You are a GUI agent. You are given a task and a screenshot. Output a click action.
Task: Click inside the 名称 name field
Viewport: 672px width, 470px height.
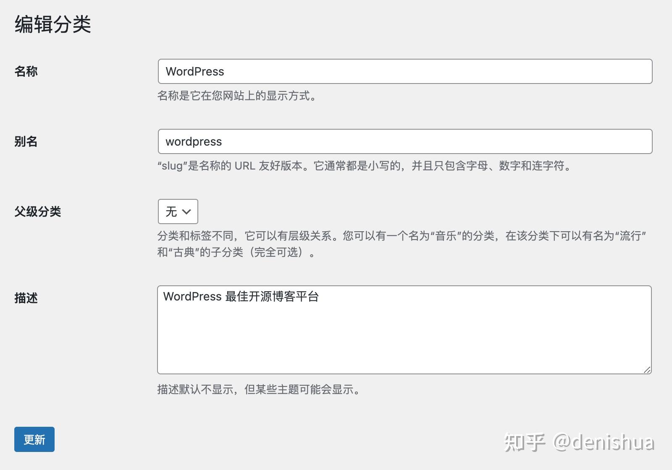click(403, 71)
